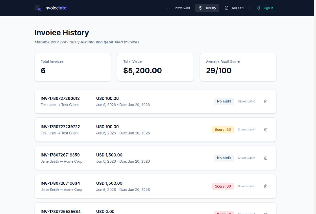This screenshot has width=316, height=214.
Task: Click the History clock icon
Action: click(x=200, y=8)
